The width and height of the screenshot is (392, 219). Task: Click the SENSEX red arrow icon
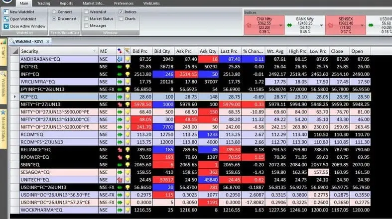330,25
